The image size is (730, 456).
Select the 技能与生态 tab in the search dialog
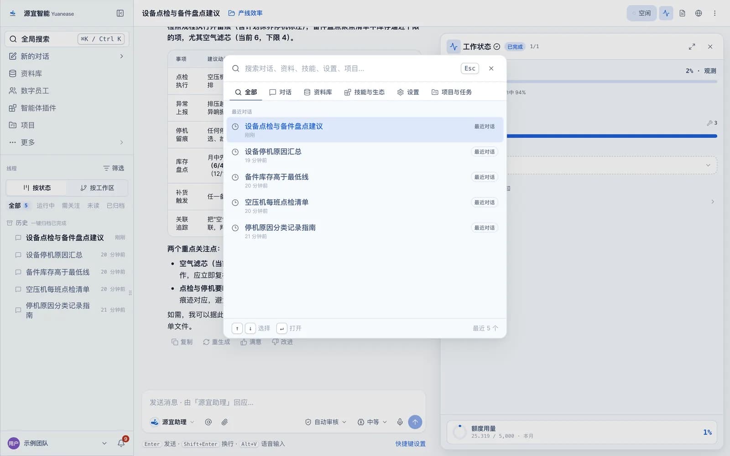pos(365,92)
